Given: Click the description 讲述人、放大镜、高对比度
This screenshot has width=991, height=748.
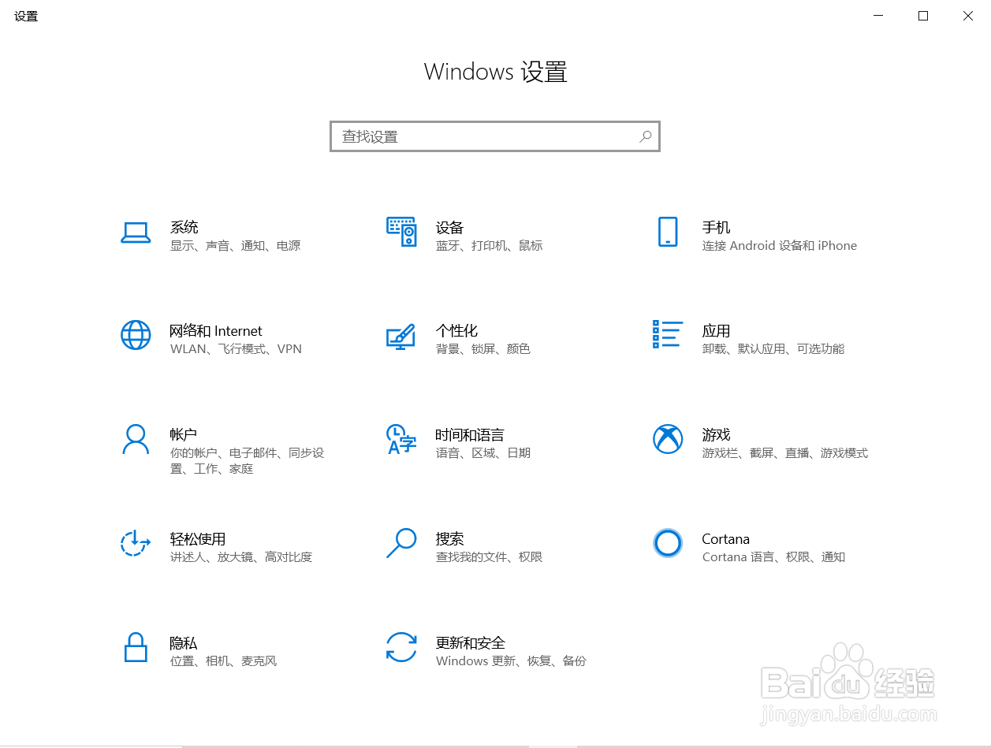Looking at the screenshot, I should click(x=240, y=557).
